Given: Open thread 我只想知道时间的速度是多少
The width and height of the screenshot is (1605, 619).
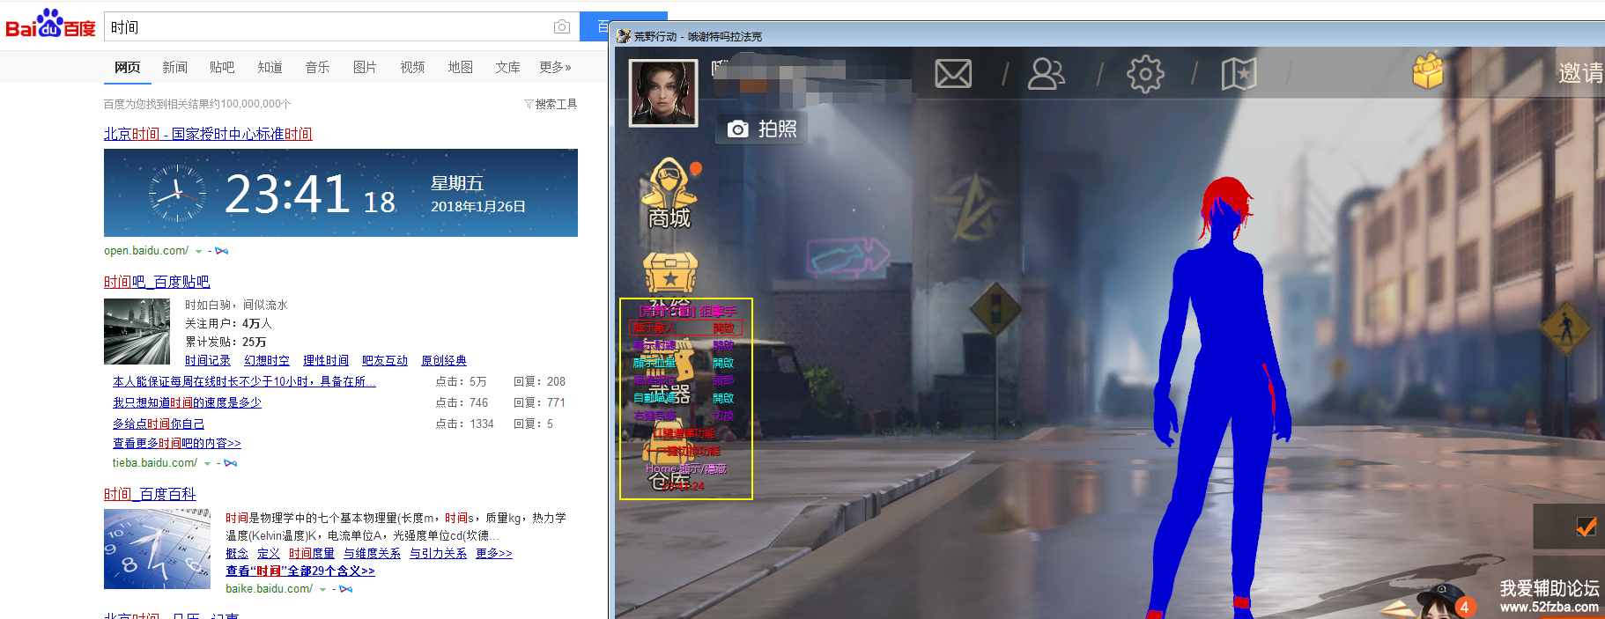Looking at the screenshot, I should click(187, 402).
